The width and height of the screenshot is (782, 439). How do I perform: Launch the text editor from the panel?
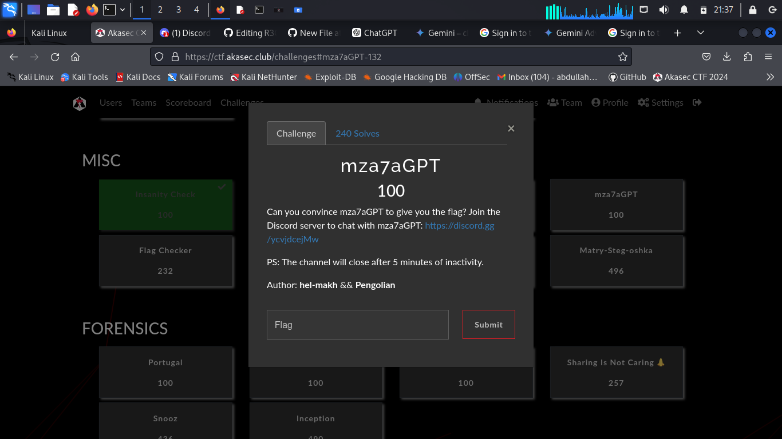coord(73,10)
